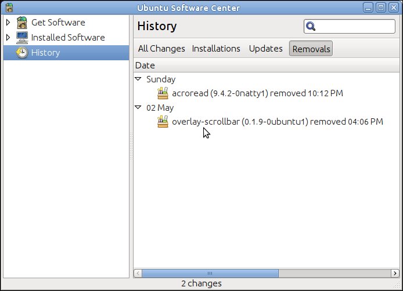Click the magnifier icon in the search box
403x291 pixels.
pyautogui.click(x=311, y=26)
